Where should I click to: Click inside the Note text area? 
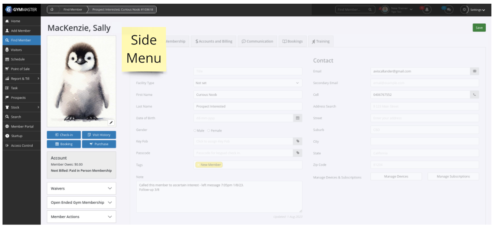pyautogui.click(x=219, y=197)
